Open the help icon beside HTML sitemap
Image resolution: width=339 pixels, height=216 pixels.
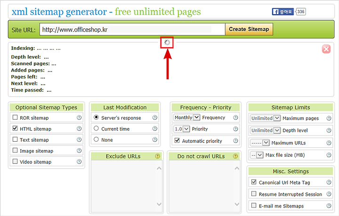click(79, 128)
